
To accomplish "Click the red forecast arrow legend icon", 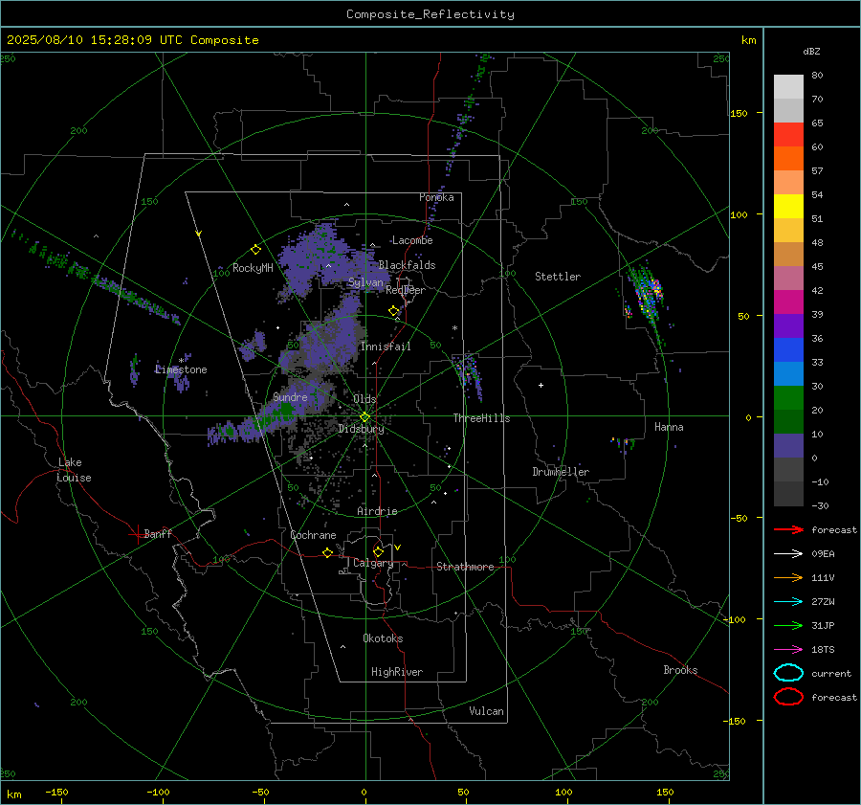I will coord(788,529).
